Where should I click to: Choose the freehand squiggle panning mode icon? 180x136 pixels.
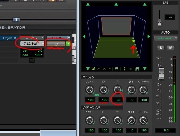tap(94, 69)
